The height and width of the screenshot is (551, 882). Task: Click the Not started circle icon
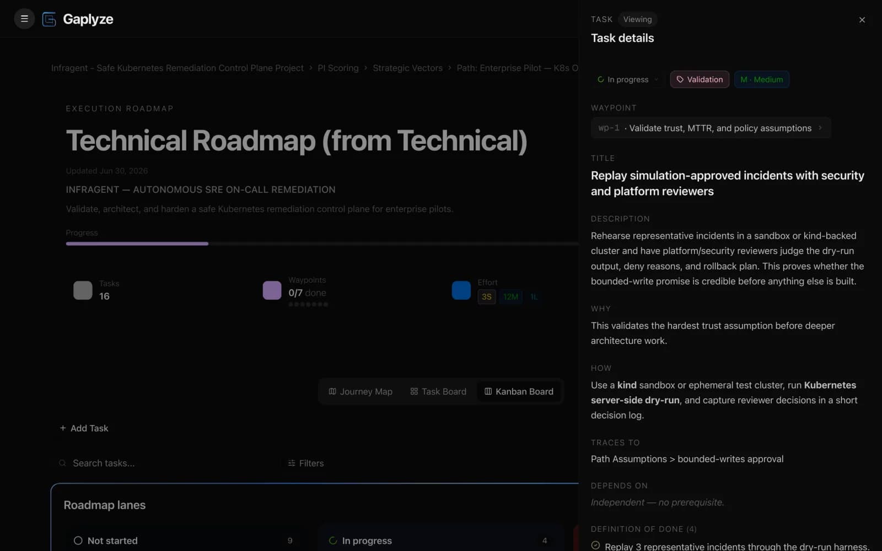click(x=78, y=541)
